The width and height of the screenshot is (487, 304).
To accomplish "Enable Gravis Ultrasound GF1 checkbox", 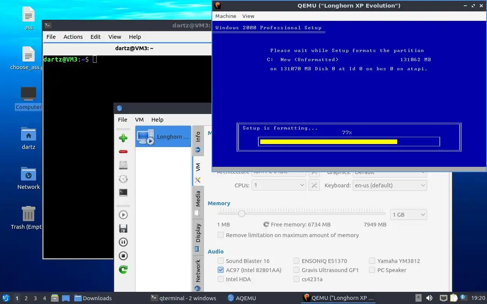I will 296,270.
